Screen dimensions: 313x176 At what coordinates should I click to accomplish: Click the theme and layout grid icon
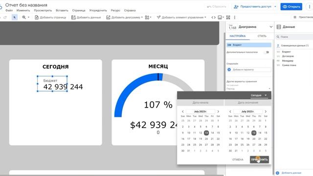[x=295, y=17]
